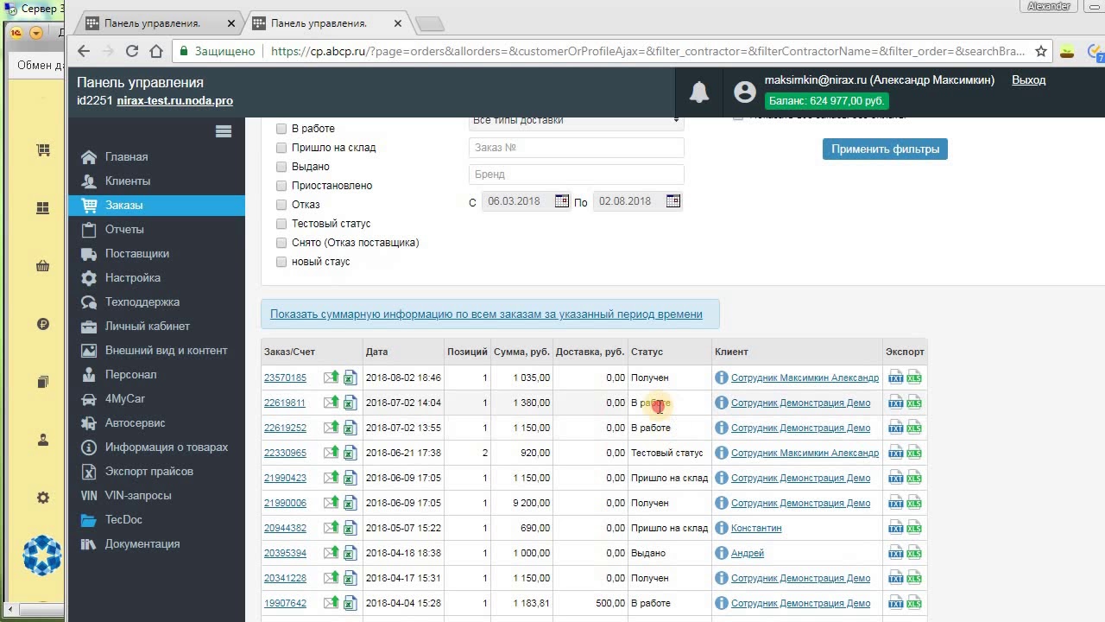Toggle the sidebar hamburger menu icon
The image size is (1105, 622).
(224, 131)
